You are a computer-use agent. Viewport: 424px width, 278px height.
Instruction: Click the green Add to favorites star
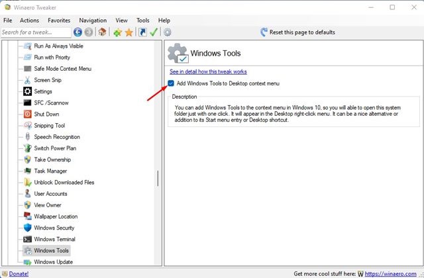pos(117,32)
